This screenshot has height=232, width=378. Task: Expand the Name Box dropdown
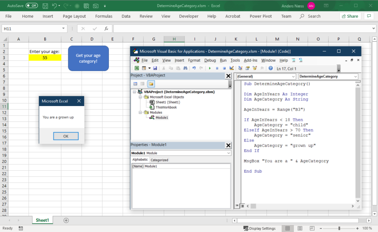pos(63,28)
